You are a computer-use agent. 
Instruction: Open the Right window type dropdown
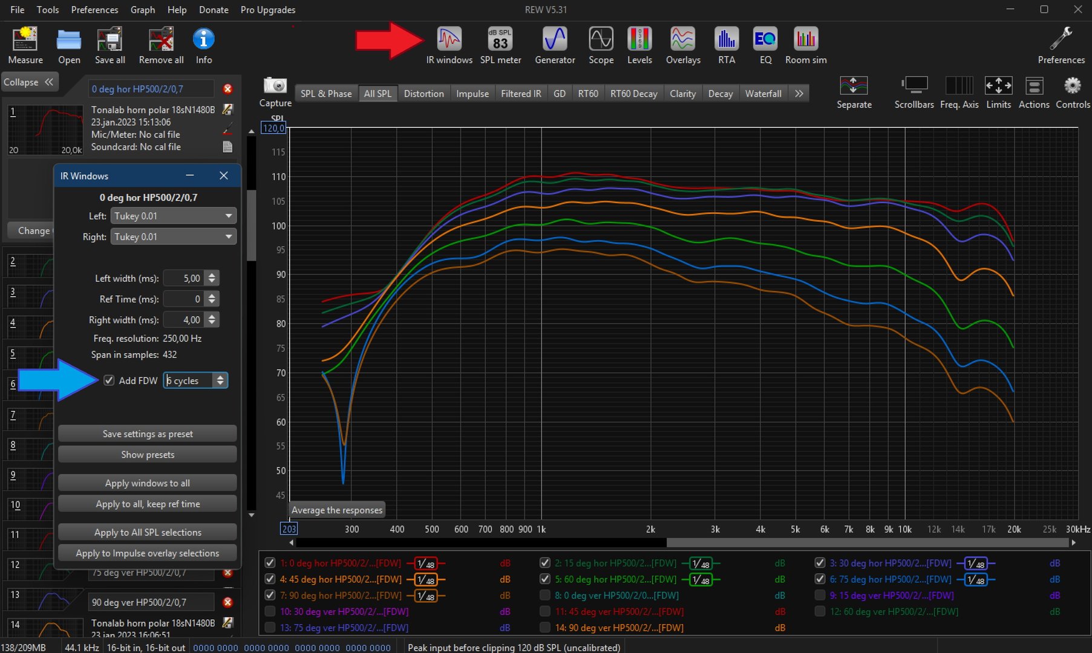[173, 237]
